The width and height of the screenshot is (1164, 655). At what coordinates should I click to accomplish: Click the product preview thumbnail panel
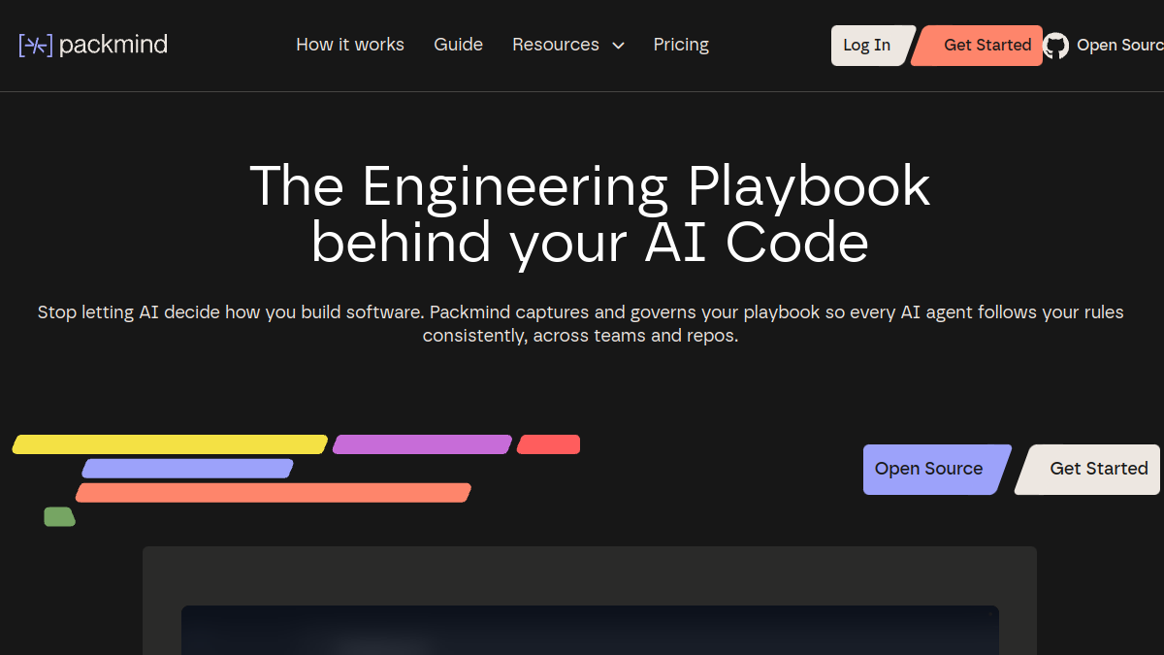click(x=590, y=601)
